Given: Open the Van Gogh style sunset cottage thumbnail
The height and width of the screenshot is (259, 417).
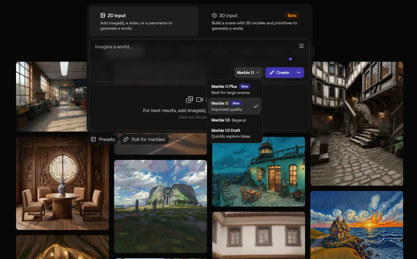Looking at the screenshot, I should 357,225.
